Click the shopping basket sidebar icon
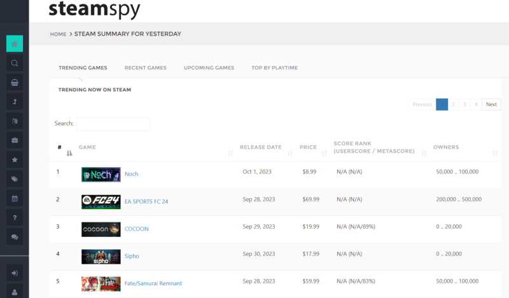 click(x=15, y=82)
